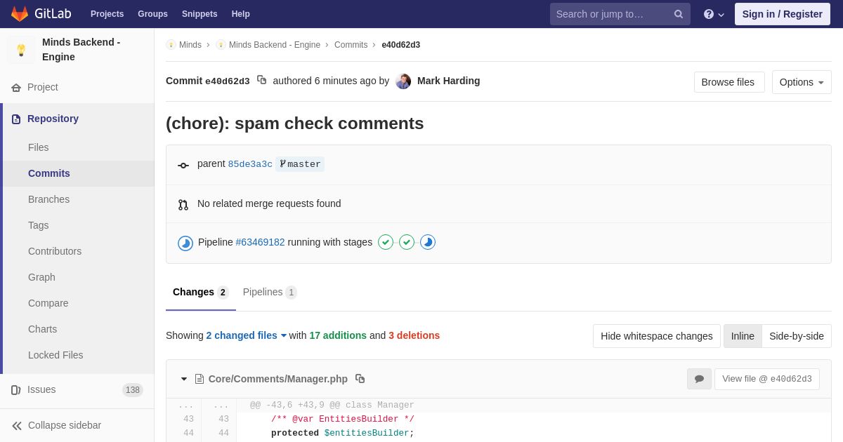
Task: Click the search magnifier icon
Action: coord(678,14)
